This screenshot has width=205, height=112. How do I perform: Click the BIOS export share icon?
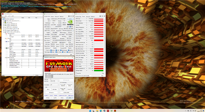click(x=68, y=27)
